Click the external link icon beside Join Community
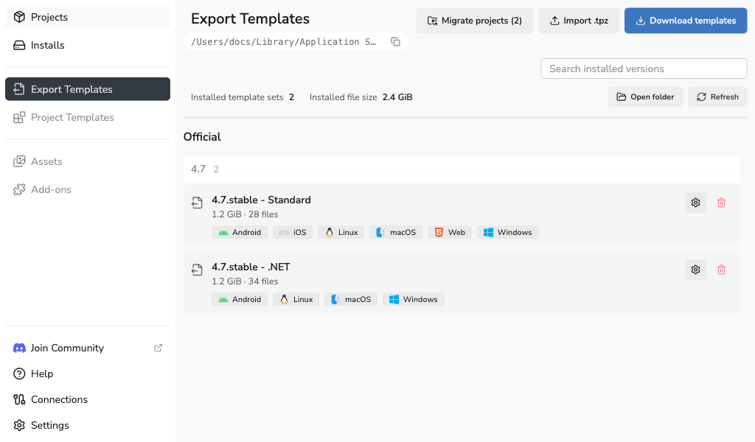The width and height of the screenshot is (755, 442). (x=158, y=348)
